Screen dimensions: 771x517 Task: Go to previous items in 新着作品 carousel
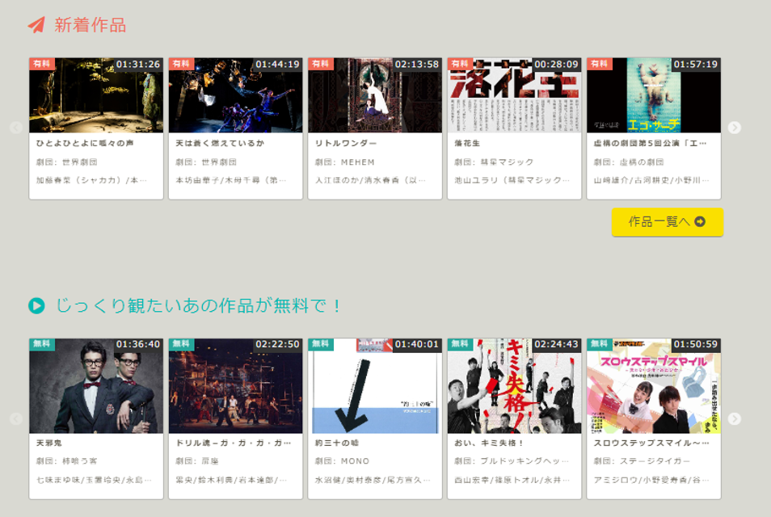point(15,128)
